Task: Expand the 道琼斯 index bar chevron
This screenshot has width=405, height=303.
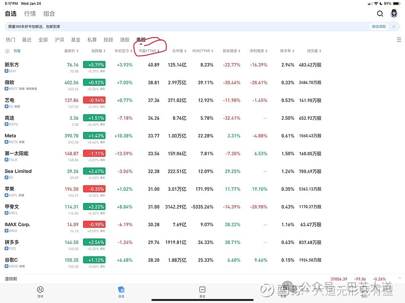Action: pos(399,278)
